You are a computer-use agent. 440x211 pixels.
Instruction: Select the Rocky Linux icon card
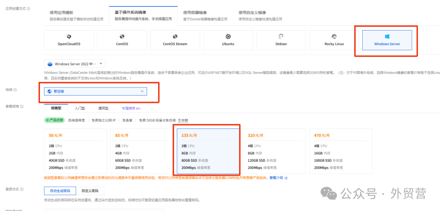coord(334,40)
